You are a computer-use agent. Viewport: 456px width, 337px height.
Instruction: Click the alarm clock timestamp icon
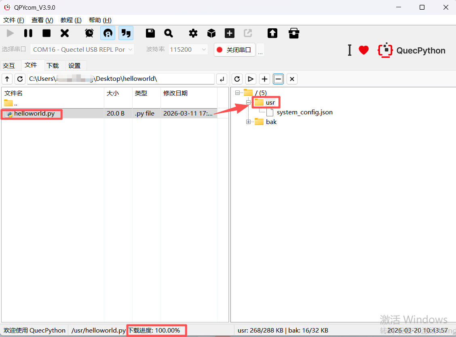tap(89, 33)
